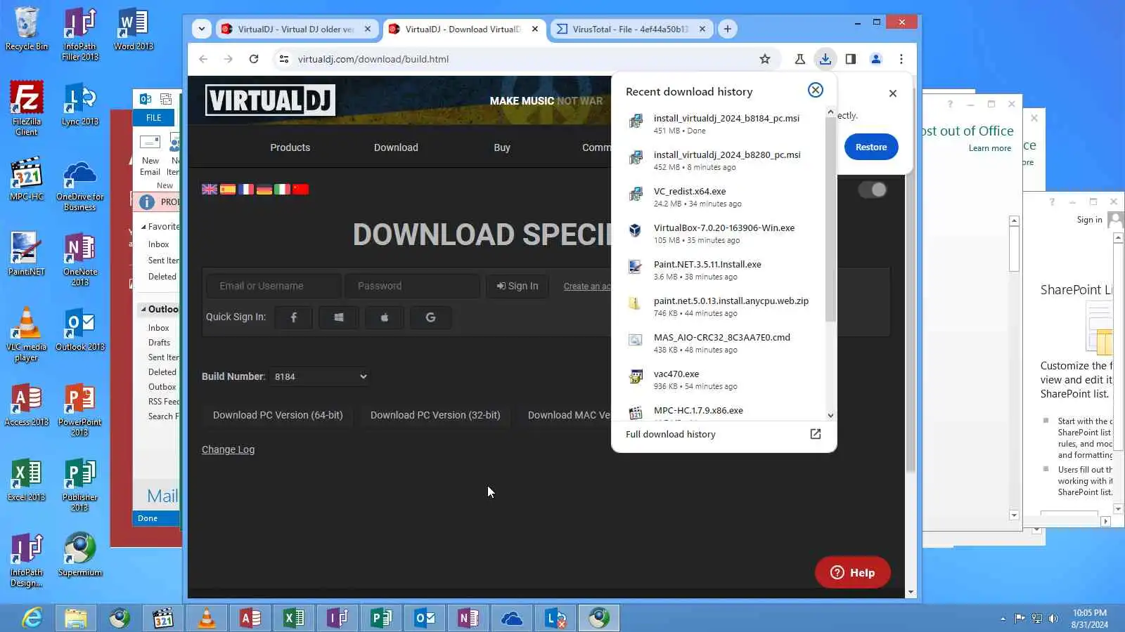This screenshot has width=1125, height=632.
Task: Open Drafts folder in Outlook
Action: [159, 343]
